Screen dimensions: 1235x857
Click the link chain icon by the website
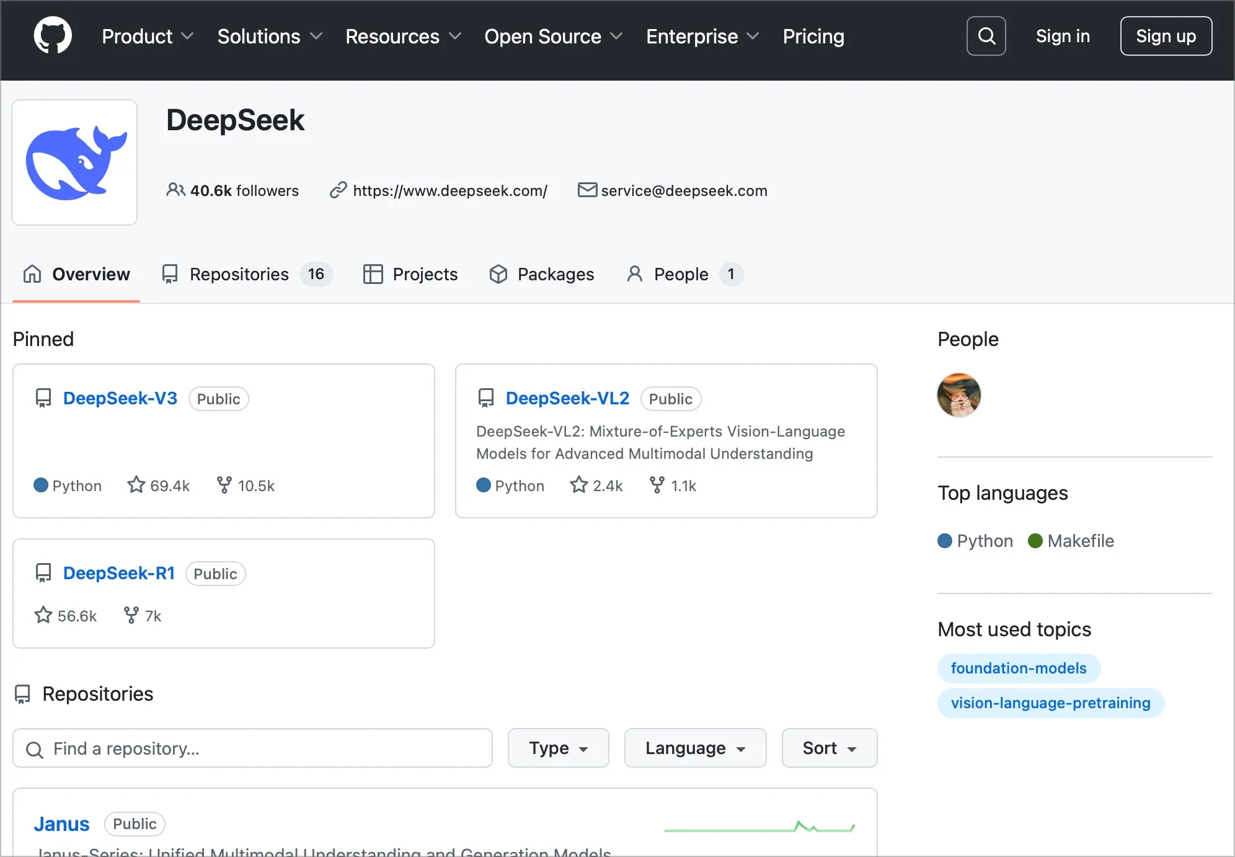[338, 190]
